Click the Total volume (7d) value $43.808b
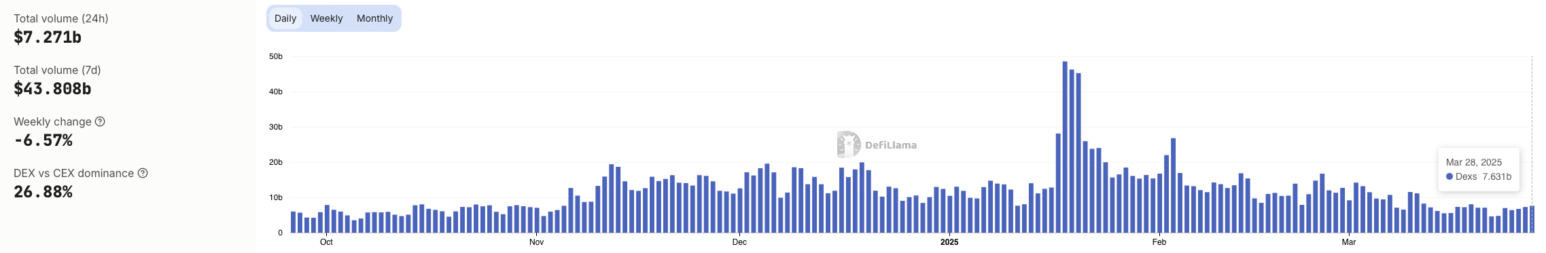The height and width of the screenshot is (253, 1546). (52, 89)
